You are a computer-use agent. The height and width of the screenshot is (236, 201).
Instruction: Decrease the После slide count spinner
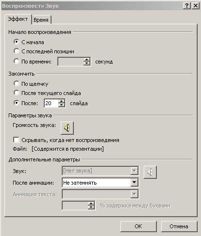click(x=62, y=105)
